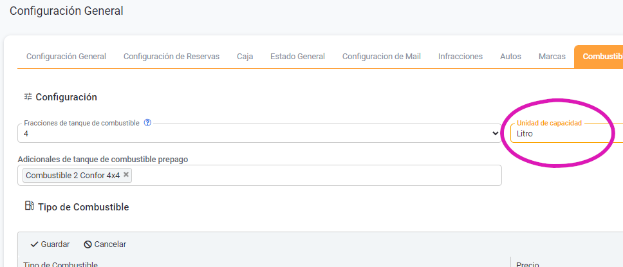Expand the Fracciones de tanque de combustible dropdown
This screenshot has height=267, width=623.
(x=495, y=134)
